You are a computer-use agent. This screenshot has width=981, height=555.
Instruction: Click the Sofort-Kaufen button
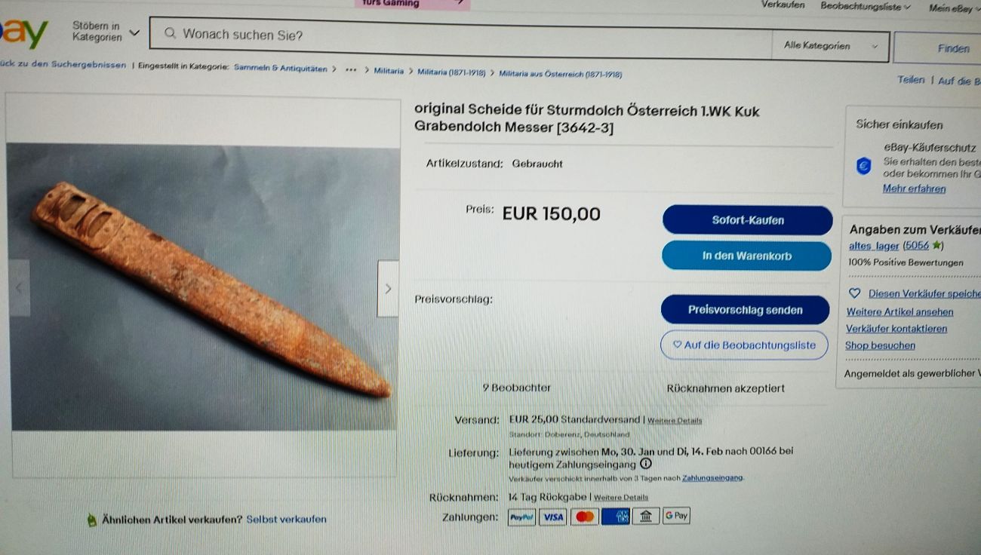748,220
